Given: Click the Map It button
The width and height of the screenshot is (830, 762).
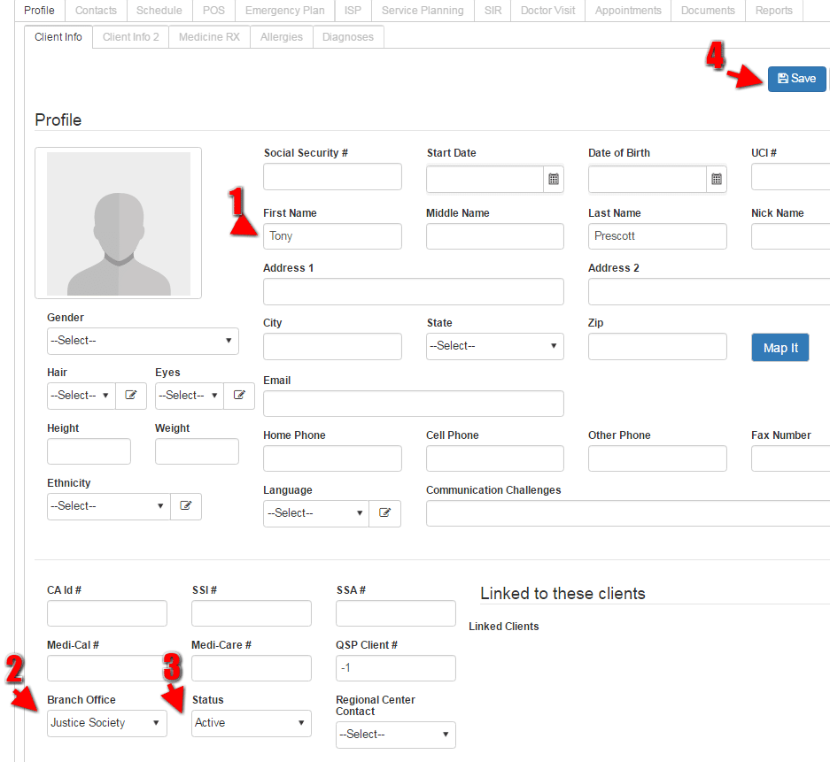Looking at the screenshot, I should pos(780,347).
